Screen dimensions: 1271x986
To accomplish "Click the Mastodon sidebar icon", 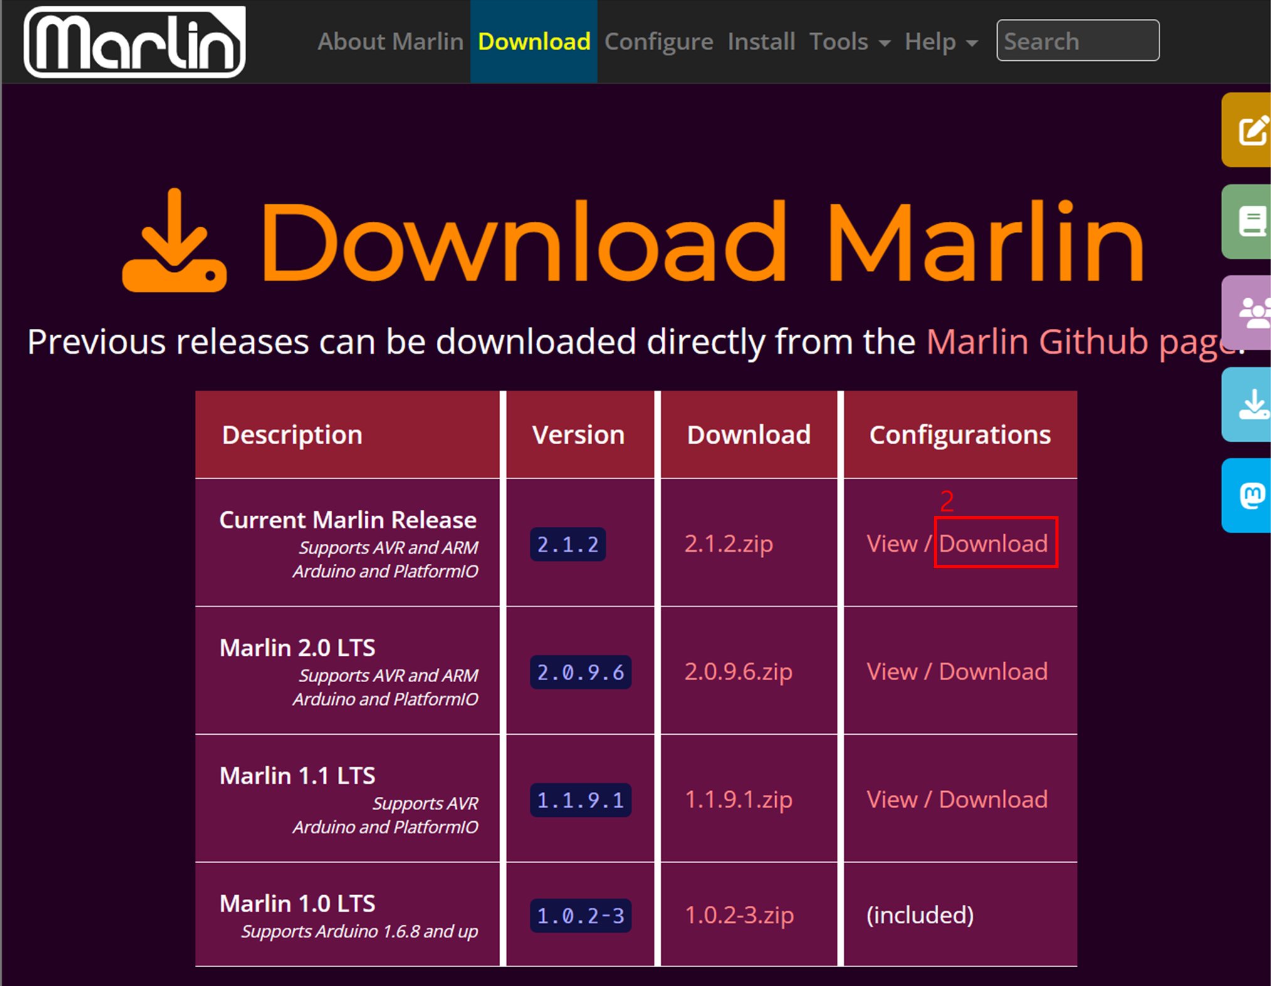I will pos(1247,496).
